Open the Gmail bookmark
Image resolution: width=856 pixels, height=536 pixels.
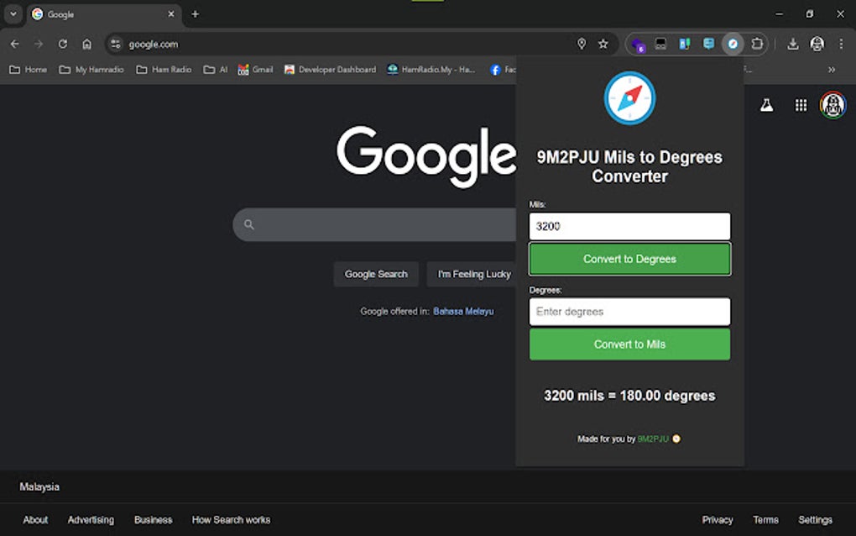[x=254, y=70]
